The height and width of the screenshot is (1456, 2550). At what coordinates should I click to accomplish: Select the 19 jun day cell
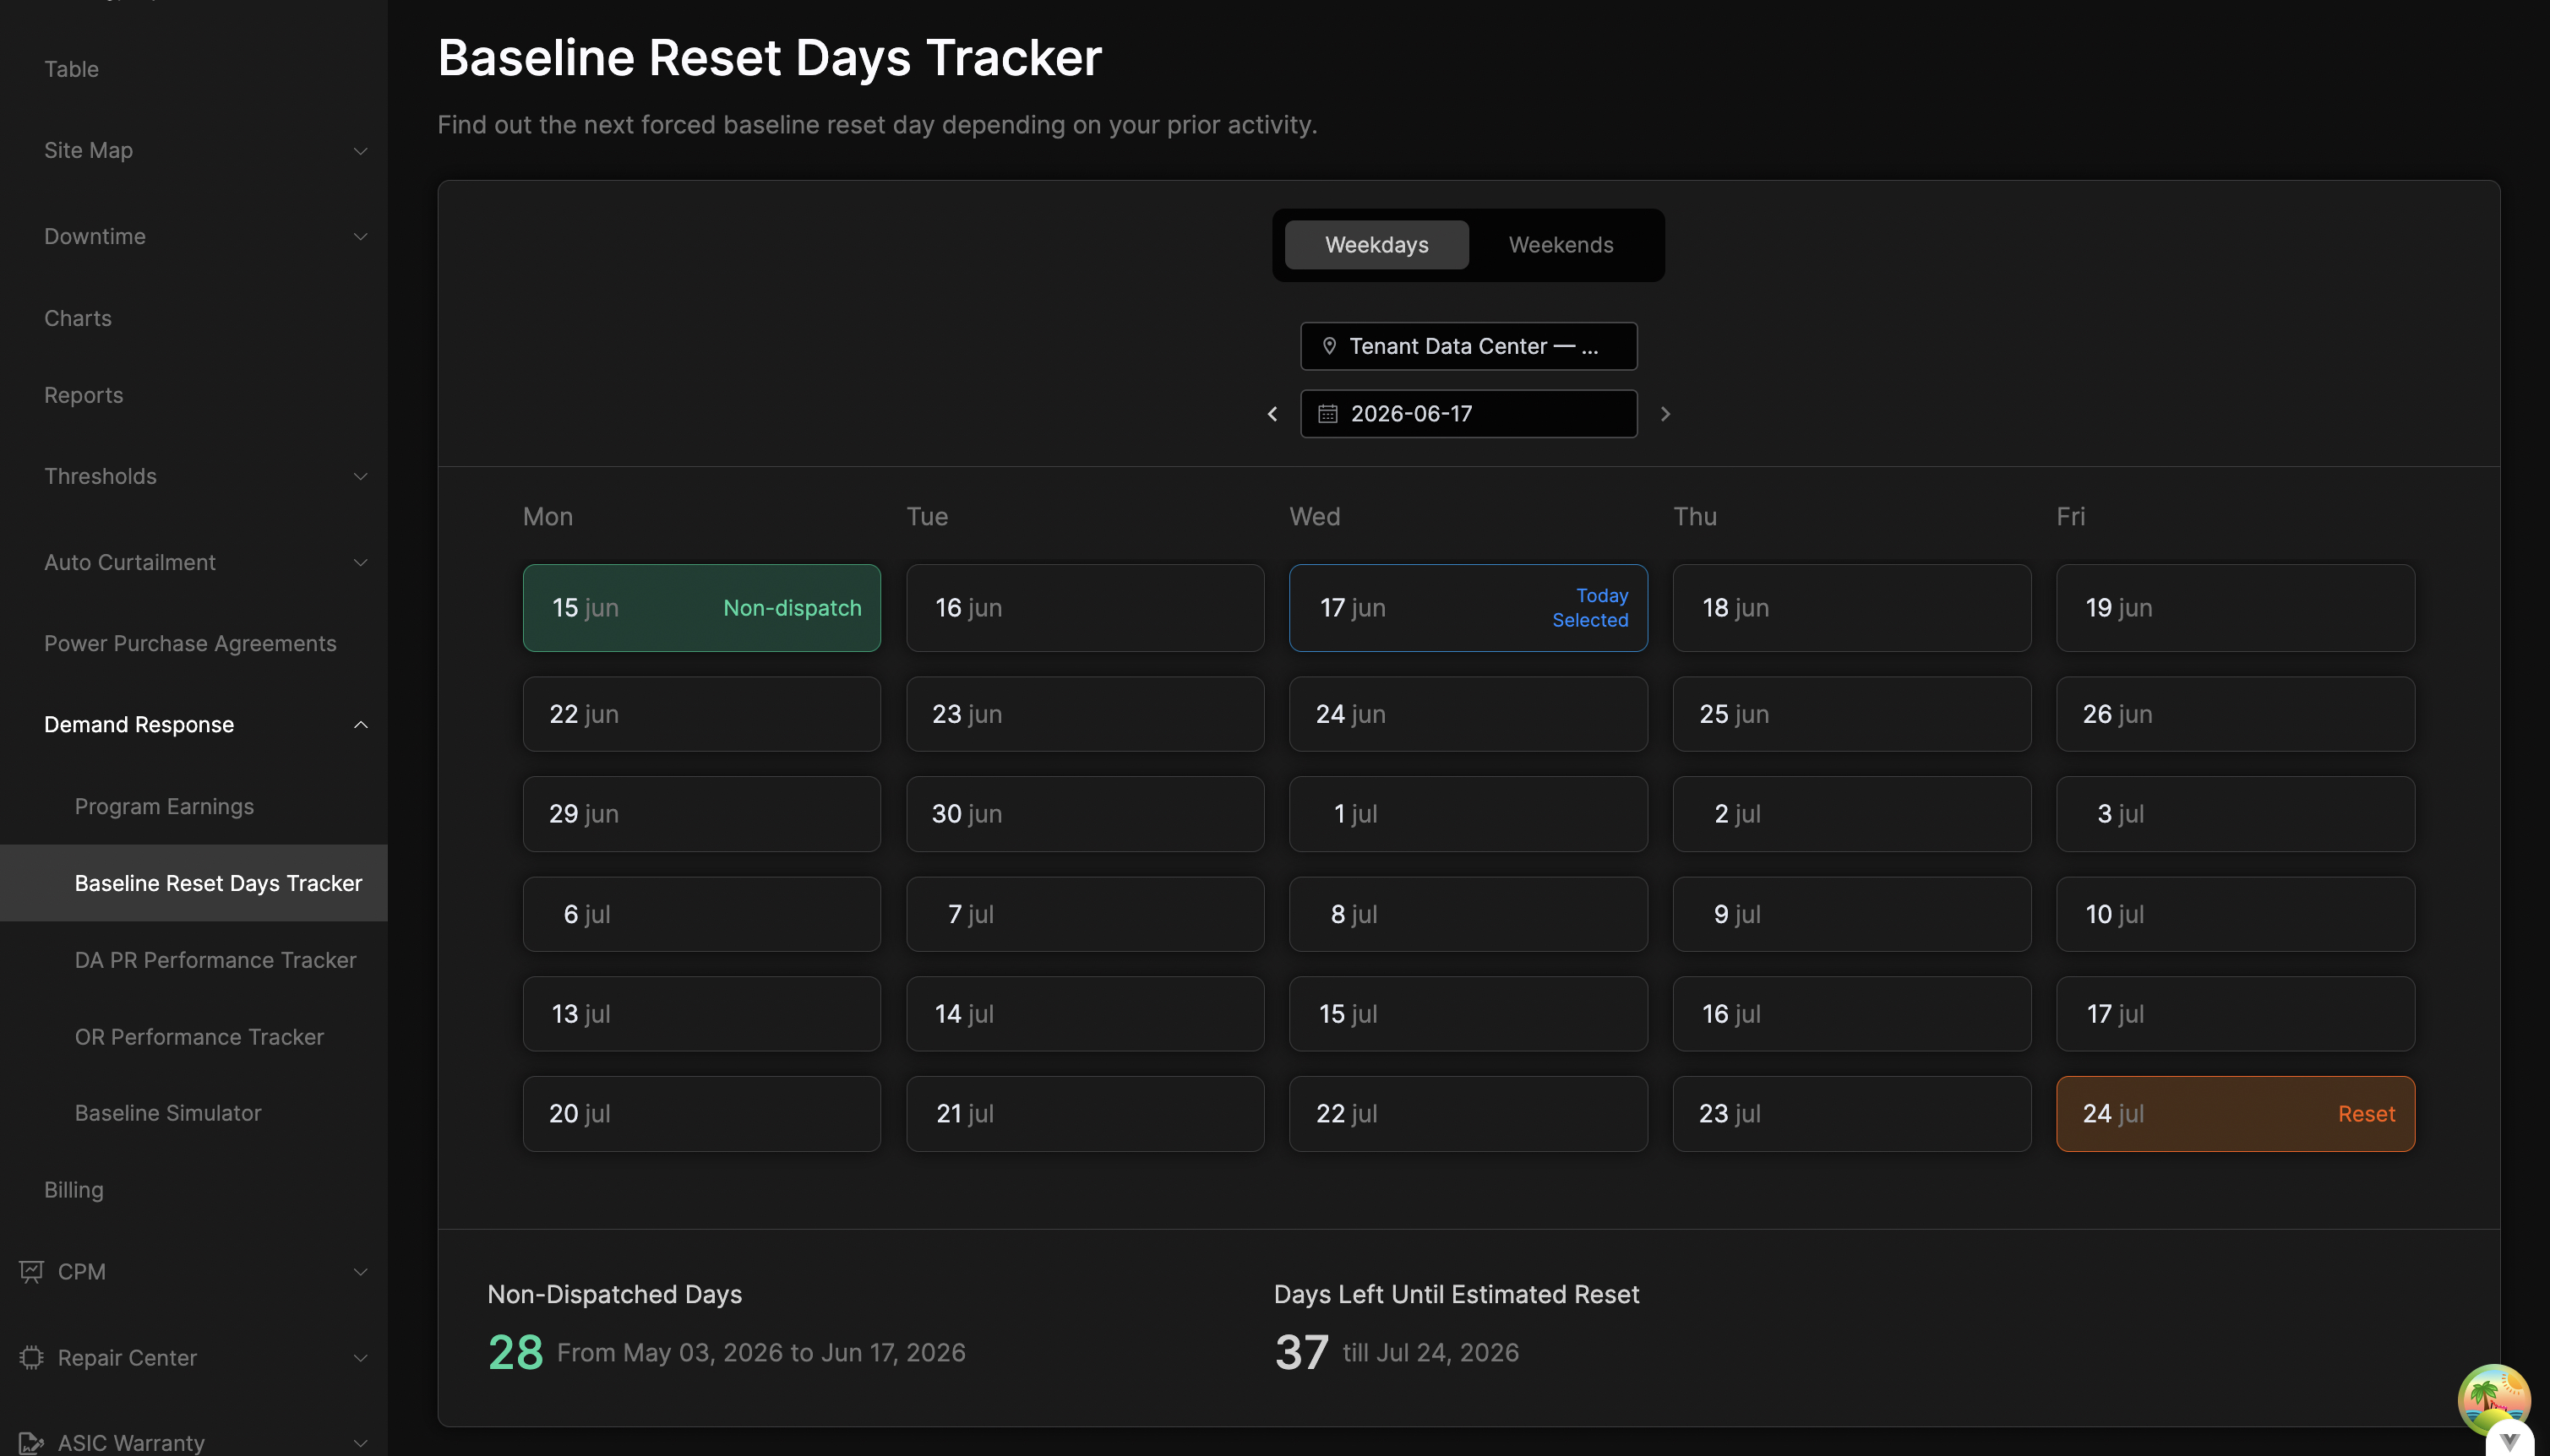[2236, 608]
